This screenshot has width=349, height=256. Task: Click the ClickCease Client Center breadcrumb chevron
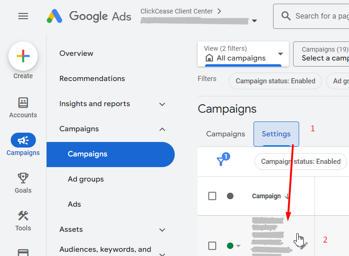pyautogui.click(x=219, y=11)
